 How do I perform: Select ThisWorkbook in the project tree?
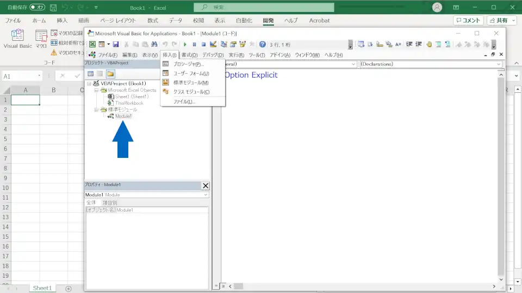129,103
